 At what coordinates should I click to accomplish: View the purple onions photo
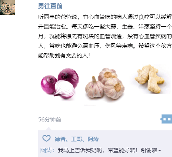(x=60, y=84)
